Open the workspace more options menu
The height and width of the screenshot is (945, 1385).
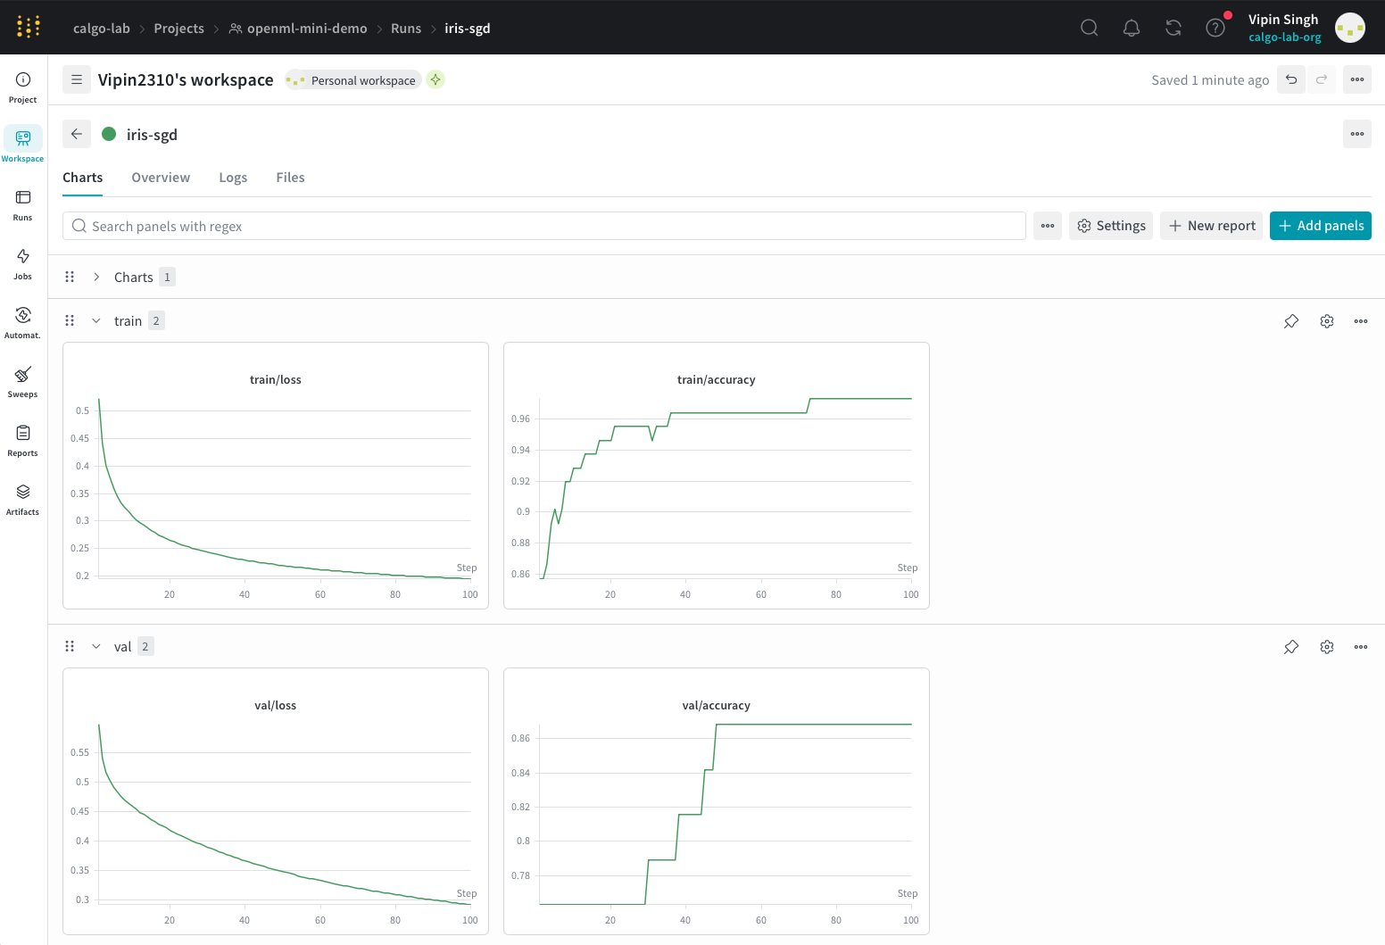pos(1357,79)
